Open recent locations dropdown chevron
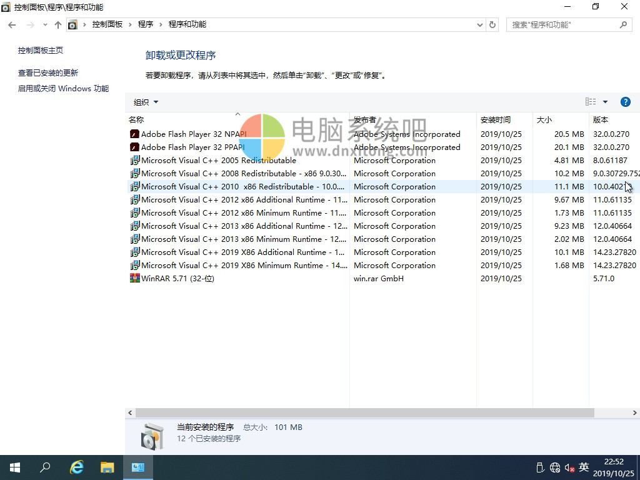Viewport: 640px width, 480px height. pyautogui.click(x=44, y=24)
